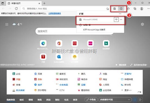Toggle toolbar visibility eye for Microsoft S/MIME

[116, 19]
